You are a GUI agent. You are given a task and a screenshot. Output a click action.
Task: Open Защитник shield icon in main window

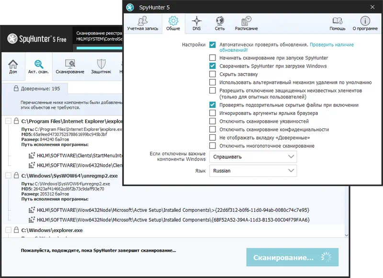pyautogui.click(x=101, y=67)
